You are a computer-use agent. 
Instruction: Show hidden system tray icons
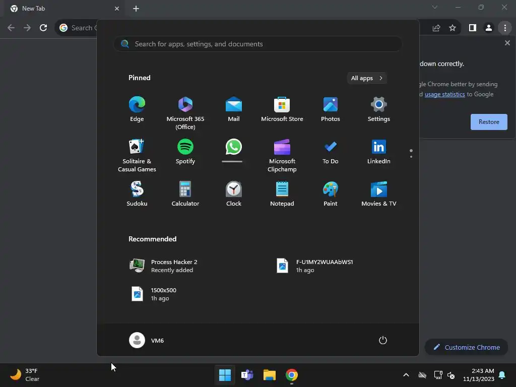click(406, 375)
